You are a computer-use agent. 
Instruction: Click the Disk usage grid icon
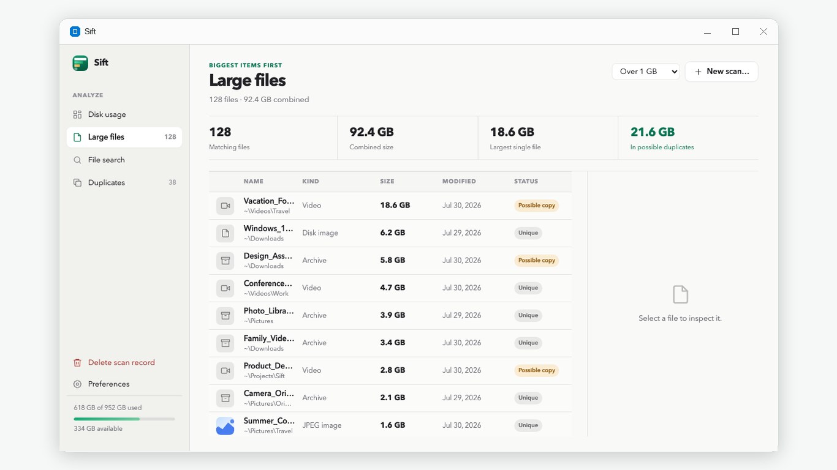pyautogui.click(x=77, y=114)
